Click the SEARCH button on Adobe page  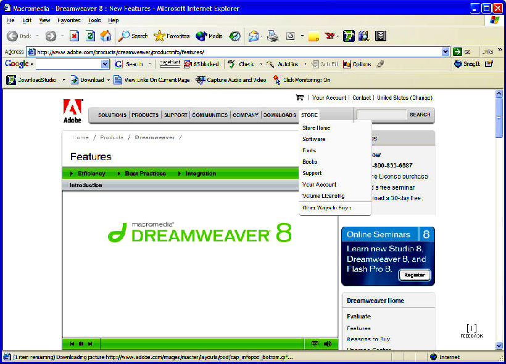click(x=420, y=115)
